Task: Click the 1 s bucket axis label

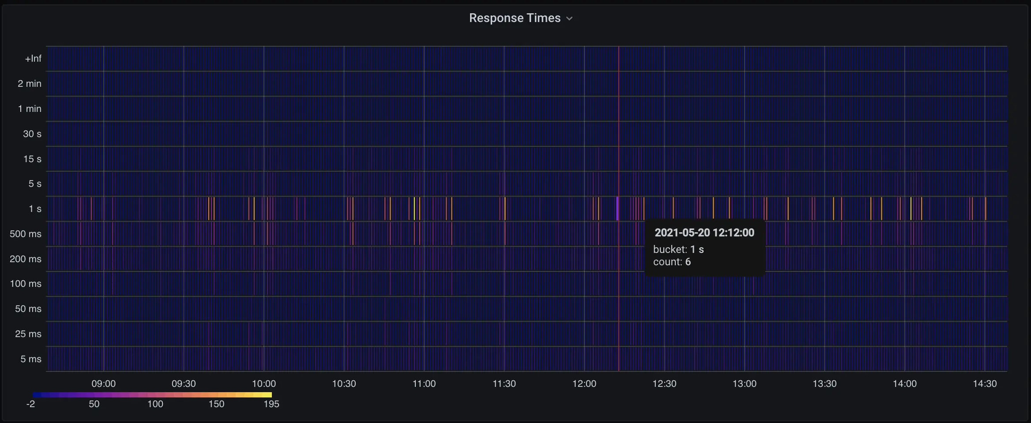Action: tap(35, 209)
